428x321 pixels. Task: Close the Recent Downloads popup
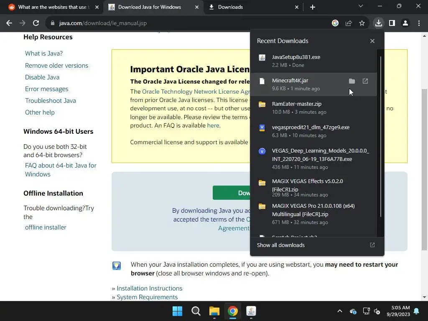tap(372, 41)
